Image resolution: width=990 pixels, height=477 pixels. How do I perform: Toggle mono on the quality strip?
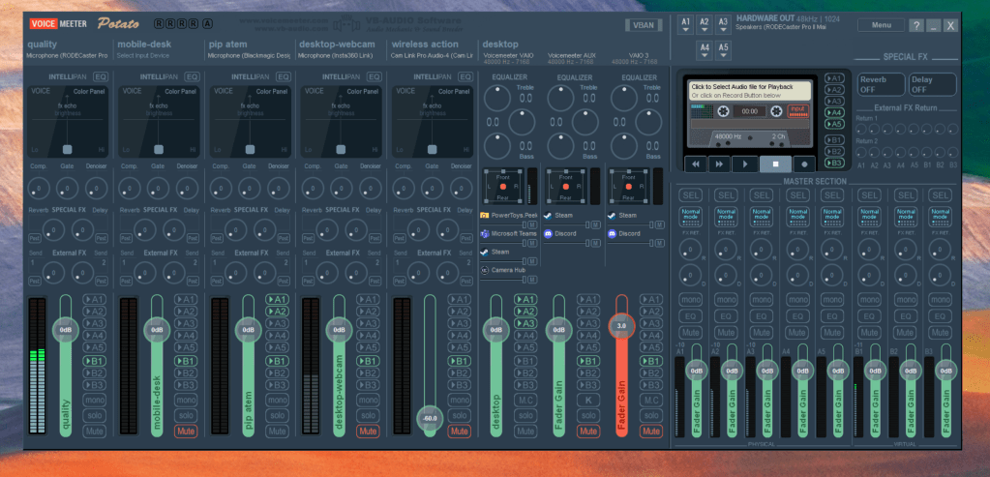tap(94, 400)
